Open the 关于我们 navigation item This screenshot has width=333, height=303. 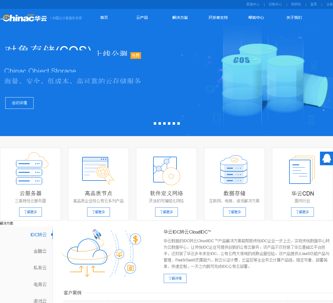tap(294, 17)
